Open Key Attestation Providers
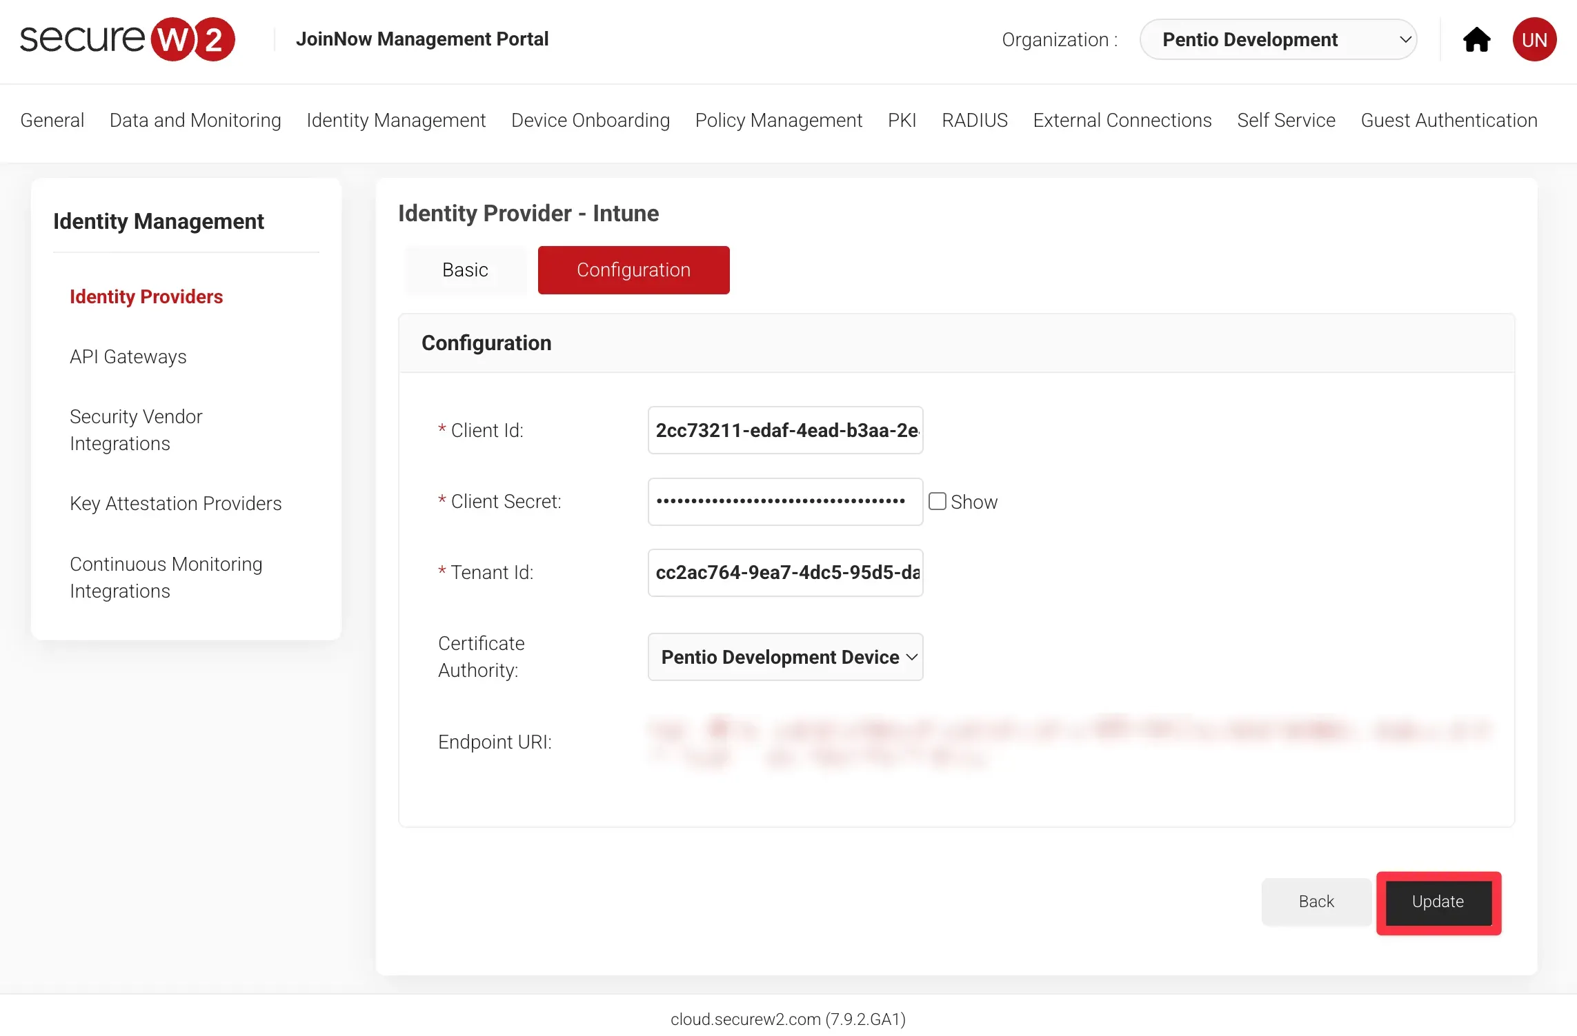Image resolution: width=1577 pixels, height=1036 pixels. [175, 504]
